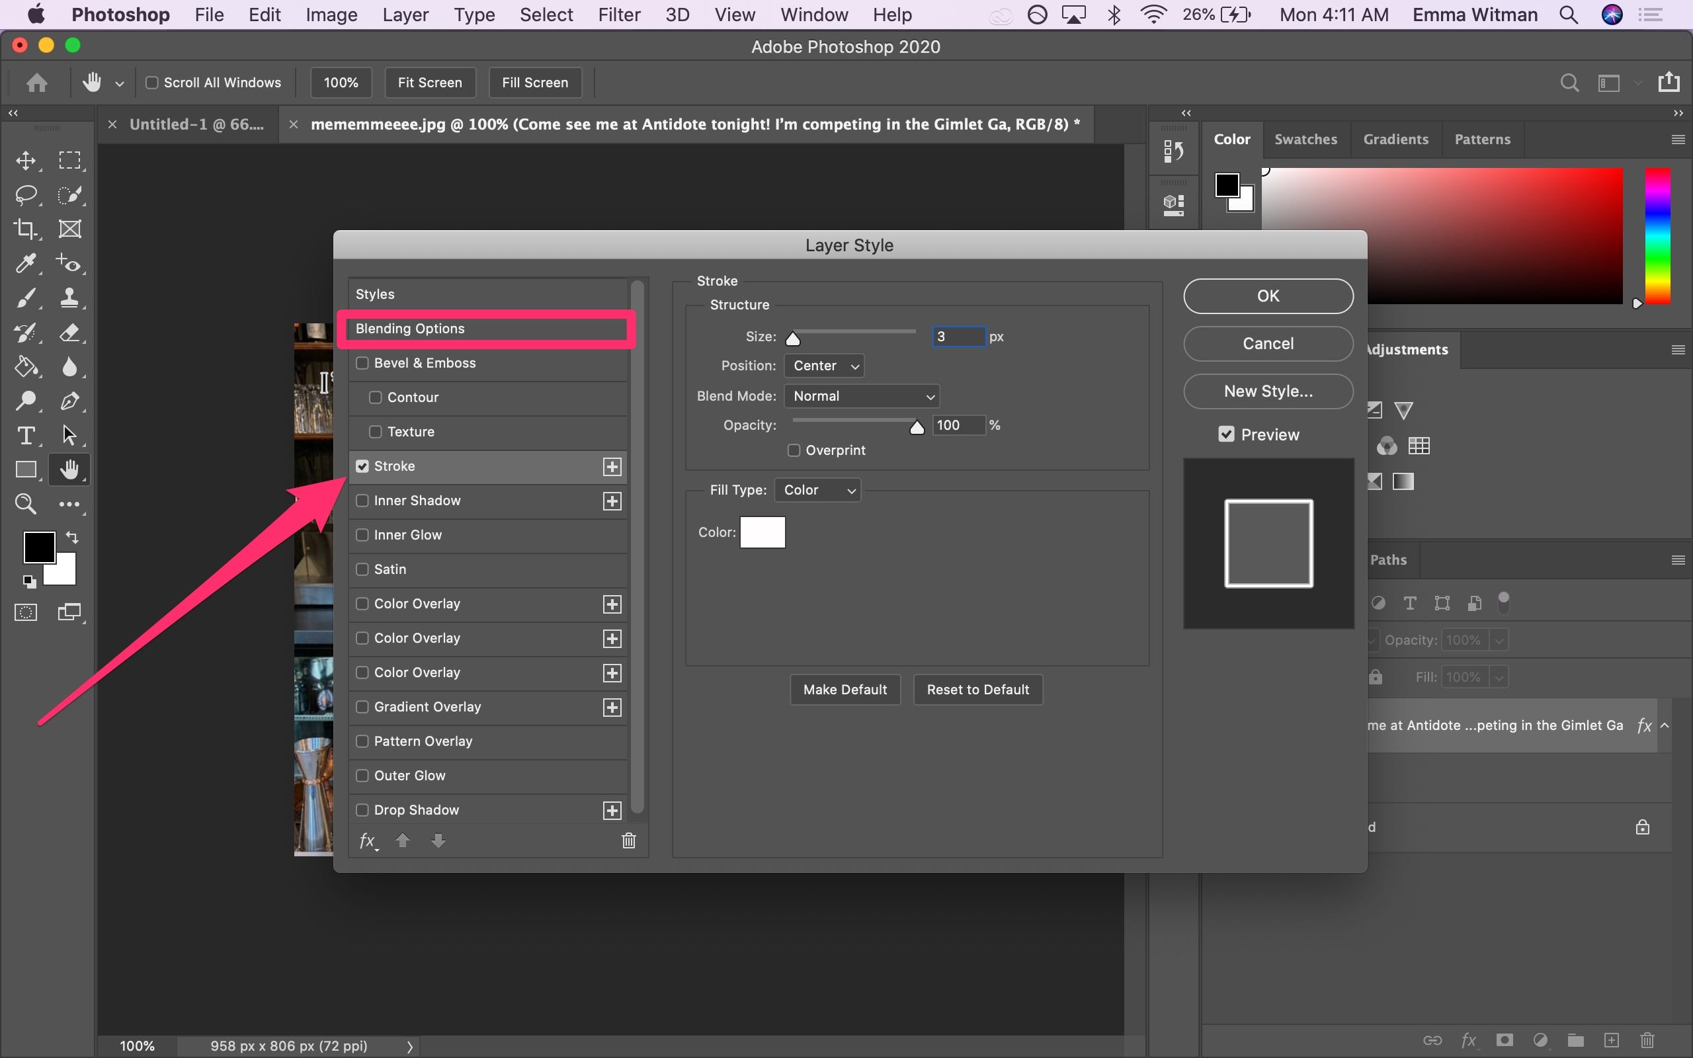Select the Blur tool
This screenshot has width=1693, height=1058.
point(69,366)
